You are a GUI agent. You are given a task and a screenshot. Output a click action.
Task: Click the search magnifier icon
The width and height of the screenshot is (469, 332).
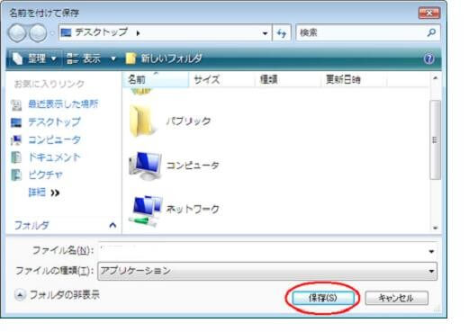pos(431,32)
